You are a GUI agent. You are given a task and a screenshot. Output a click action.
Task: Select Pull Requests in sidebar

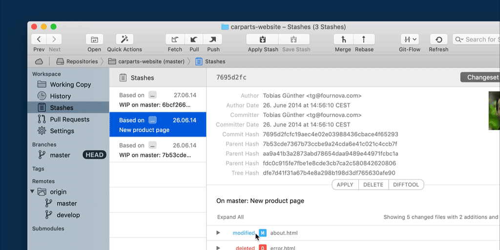(x=69, y=119)
